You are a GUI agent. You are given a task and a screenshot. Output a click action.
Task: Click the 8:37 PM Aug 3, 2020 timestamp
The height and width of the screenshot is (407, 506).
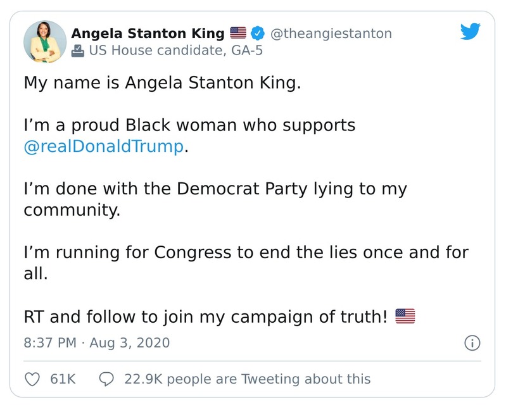click(x=97, y=343)
